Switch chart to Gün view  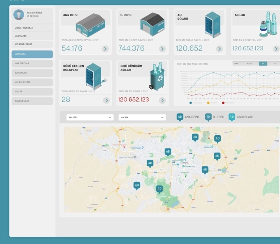(x=236, y=64)
